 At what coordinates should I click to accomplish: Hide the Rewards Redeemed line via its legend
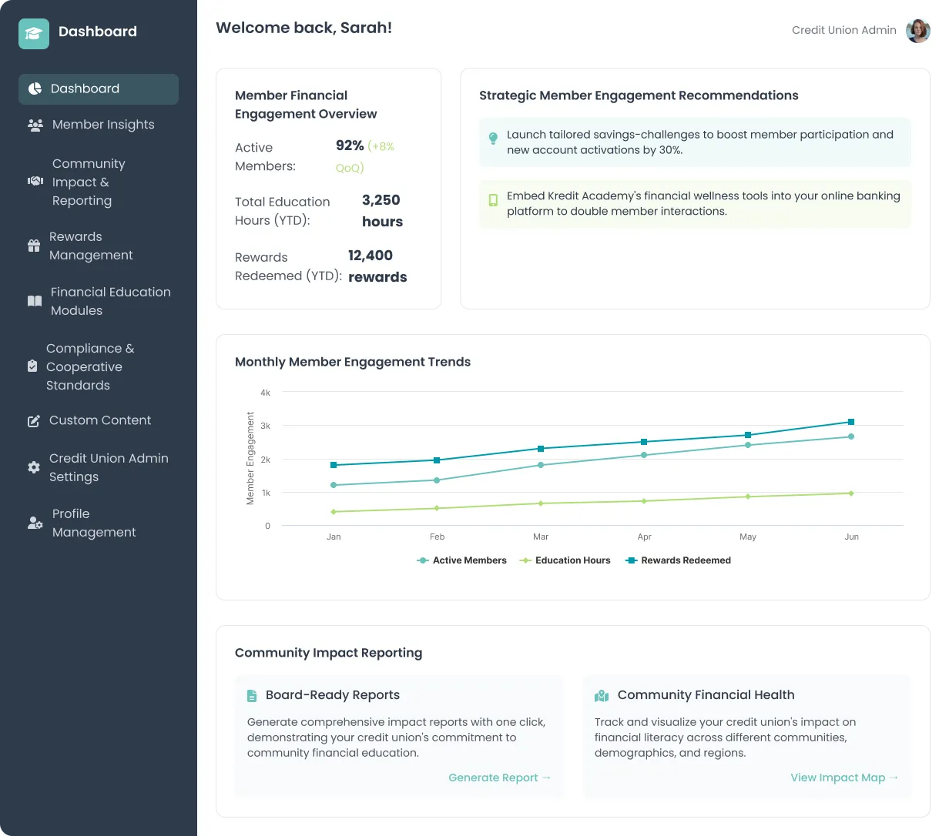coord(678,560)
